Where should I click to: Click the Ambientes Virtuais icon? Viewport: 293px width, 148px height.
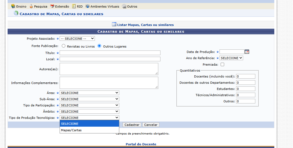(x=88, y=6)
